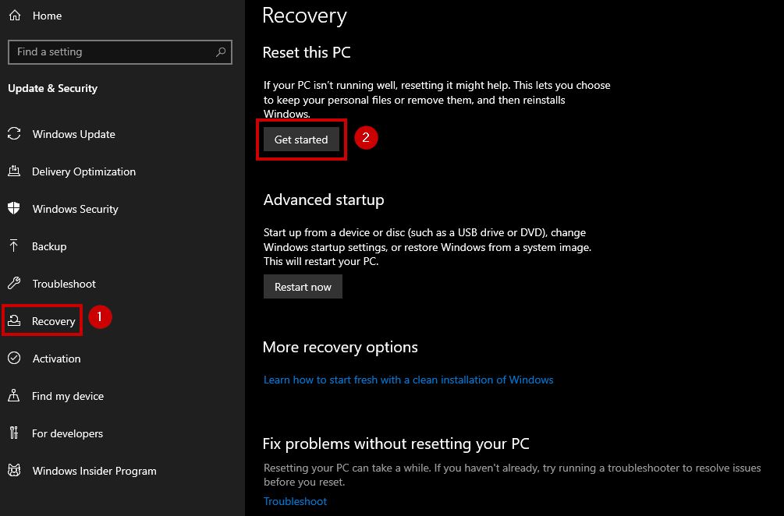Click the Backup arrow icon
The width and height of the screenshot is (784, 516).
(x=14, y=246)
